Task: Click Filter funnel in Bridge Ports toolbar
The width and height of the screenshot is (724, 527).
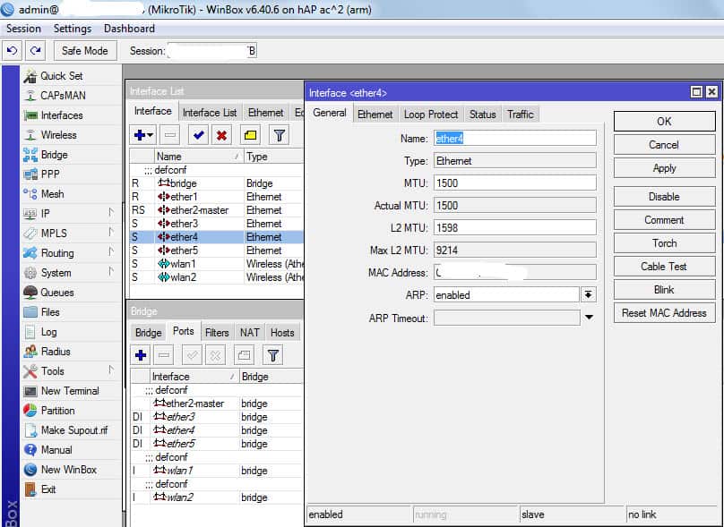Action: 273,355
